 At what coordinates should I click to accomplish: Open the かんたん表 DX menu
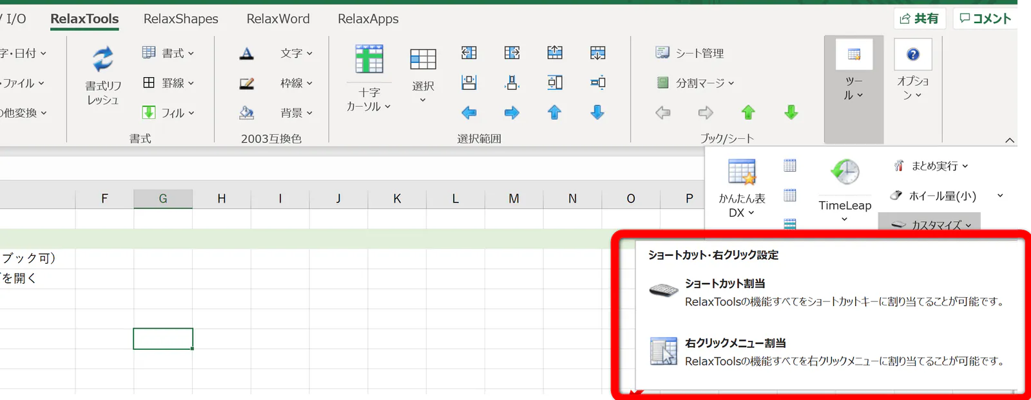pos(742,188)
